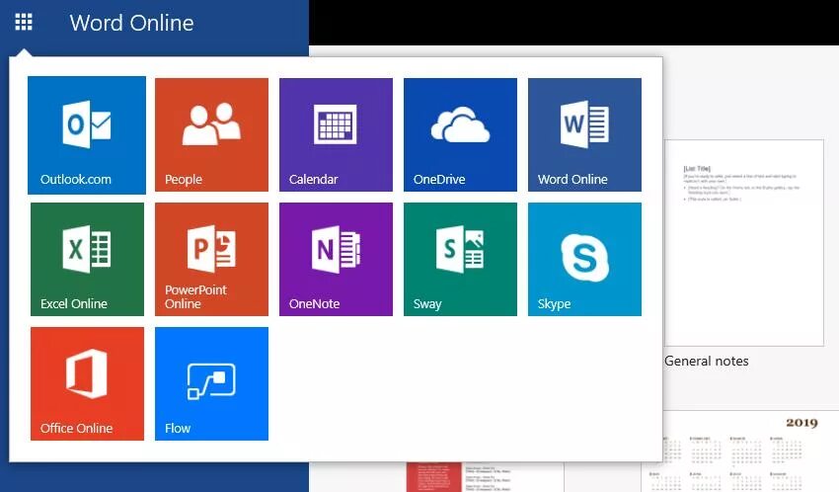The image size is (839, 492).
Task: Open the Outlook.com tile
Action: [87, 135]
